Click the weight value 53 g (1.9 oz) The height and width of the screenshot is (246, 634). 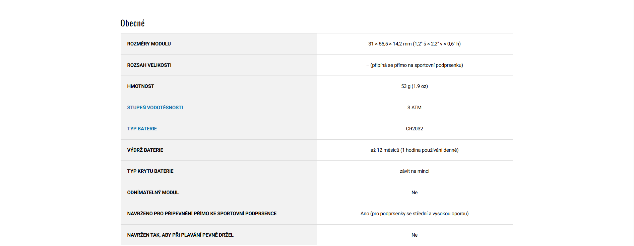(414, 86)
